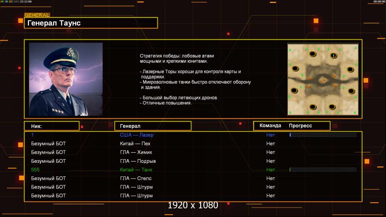Click start position marked 1 on minimap
The height and width of the screenshot is (217, 386).
[333, 55]
